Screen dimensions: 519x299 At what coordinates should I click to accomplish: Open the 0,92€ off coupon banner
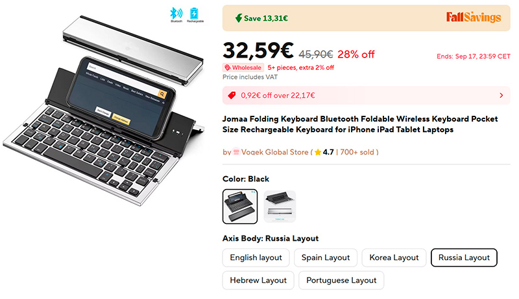click(x=366, y=95)
